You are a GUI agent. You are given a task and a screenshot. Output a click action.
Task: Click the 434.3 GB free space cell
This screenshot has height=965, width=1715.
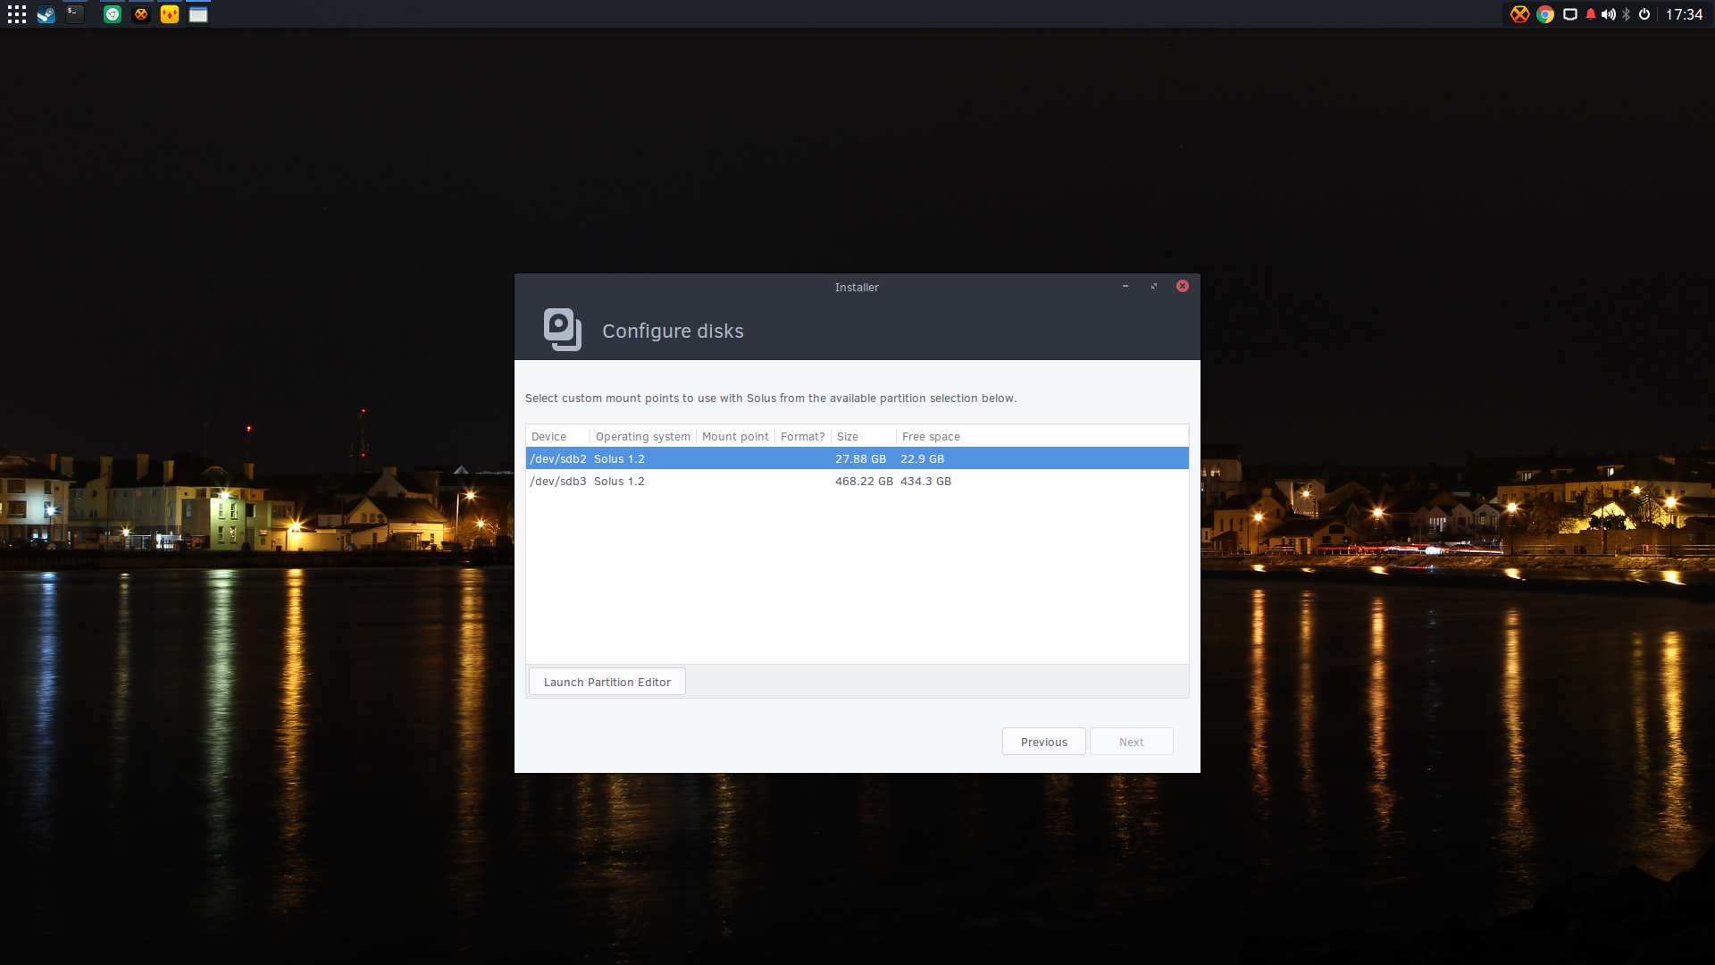(x=925, y=481)
